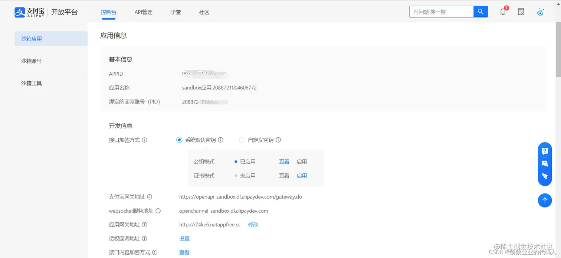Click the 绑定的商家账号（PID） label
Viewport: 561px width, 258px height.
click(134, 102)
